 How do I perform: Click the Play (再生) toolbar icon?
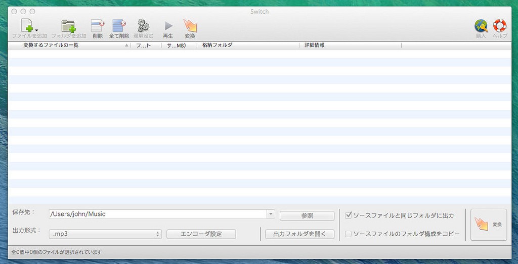pos(168,26)
